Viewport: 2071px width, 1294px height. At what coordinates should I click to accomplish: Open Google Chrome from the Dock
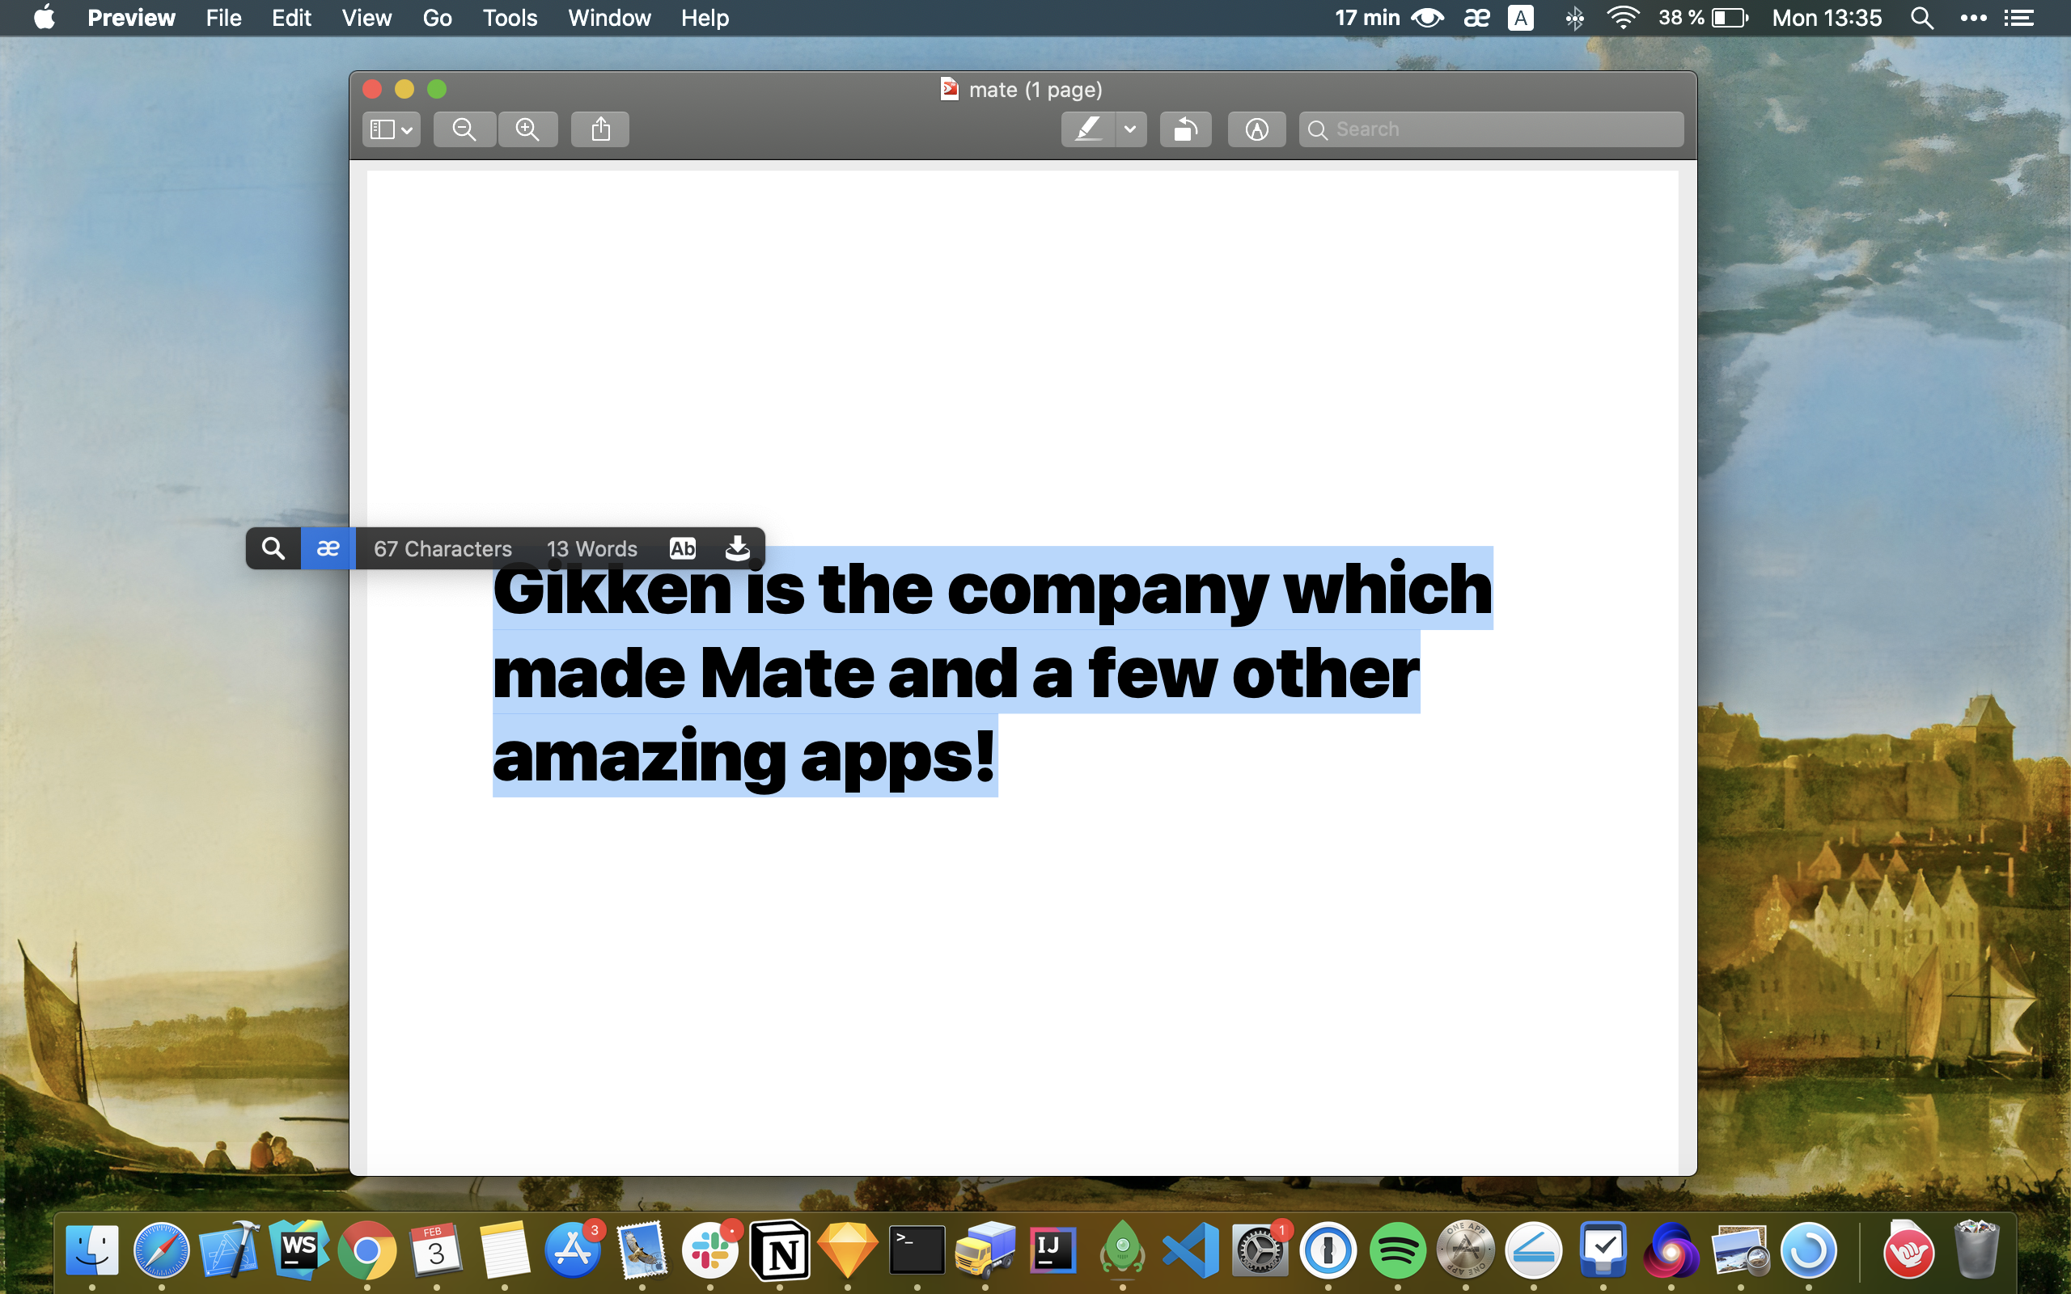(367, 1250)
